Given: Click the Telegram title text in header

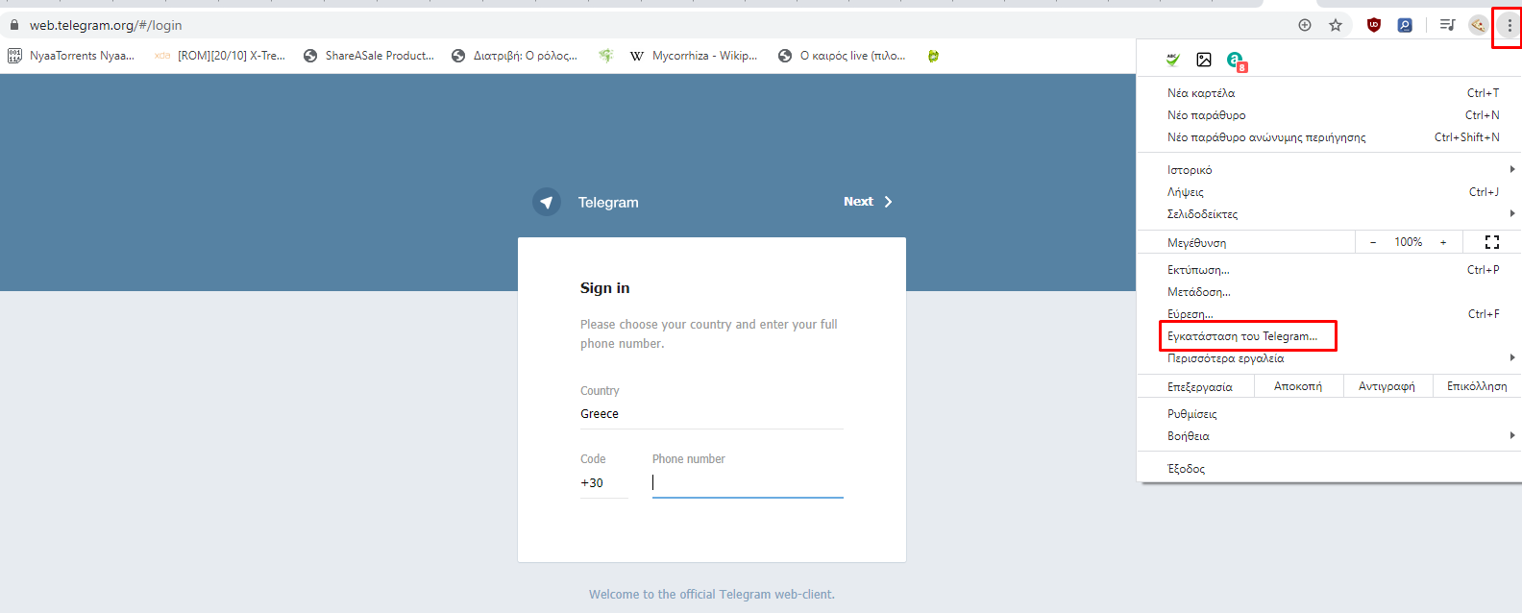Looking at the screenshot, I should [x=608, y=203].
